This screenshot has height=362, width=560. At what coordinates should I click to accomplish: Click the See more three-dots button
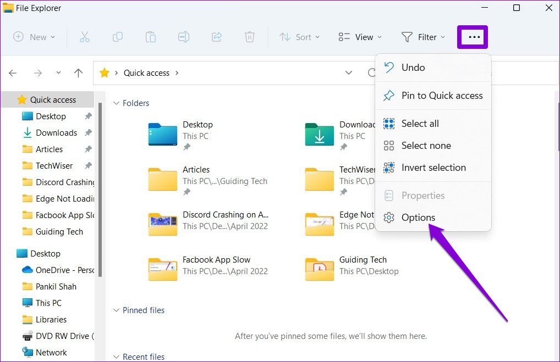(x=473, y=37)
